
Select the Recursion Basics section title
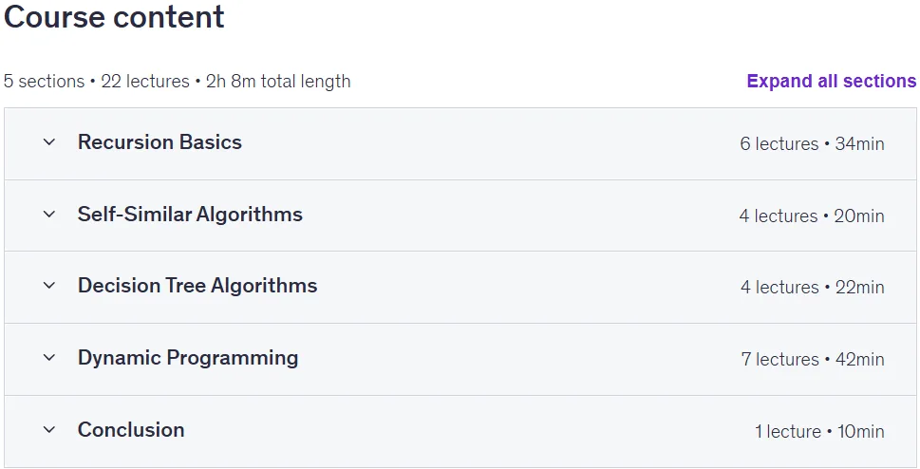click(160, 142)
